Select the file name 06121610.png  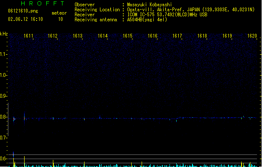coord(23,11)
